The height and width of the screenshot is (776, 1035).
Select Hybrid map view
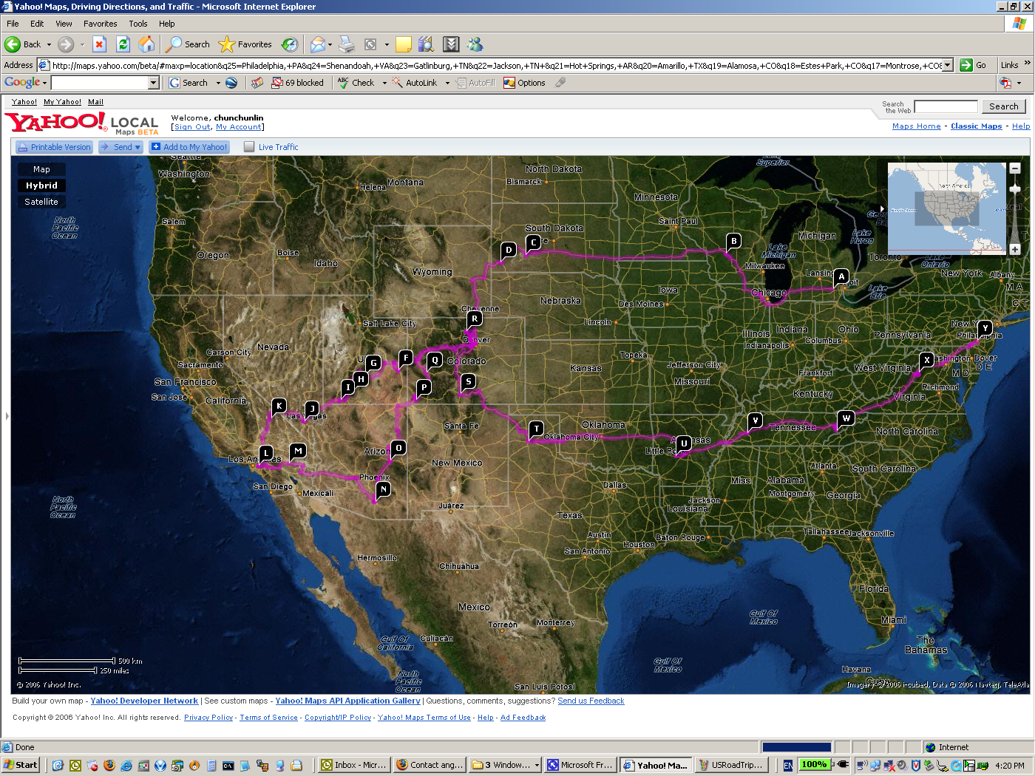click(x=41, y=186)
